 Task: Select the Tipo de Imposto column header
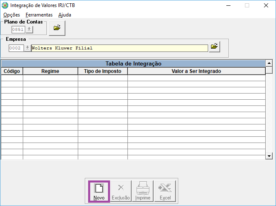click(x=103, y=71)
